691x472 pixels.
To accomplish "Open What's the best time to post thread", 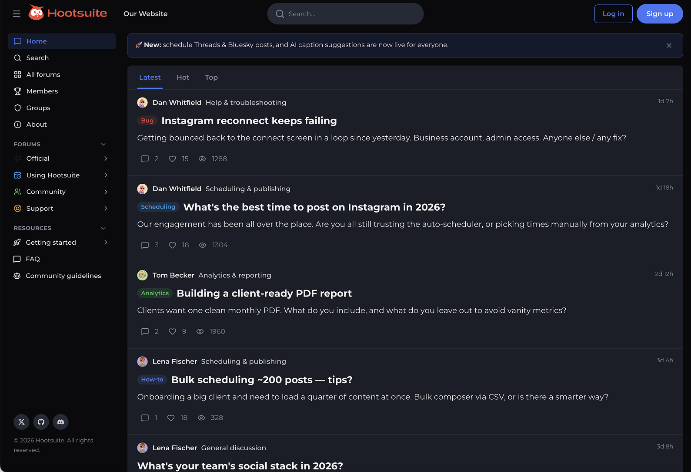I will (x=314, y=207).
